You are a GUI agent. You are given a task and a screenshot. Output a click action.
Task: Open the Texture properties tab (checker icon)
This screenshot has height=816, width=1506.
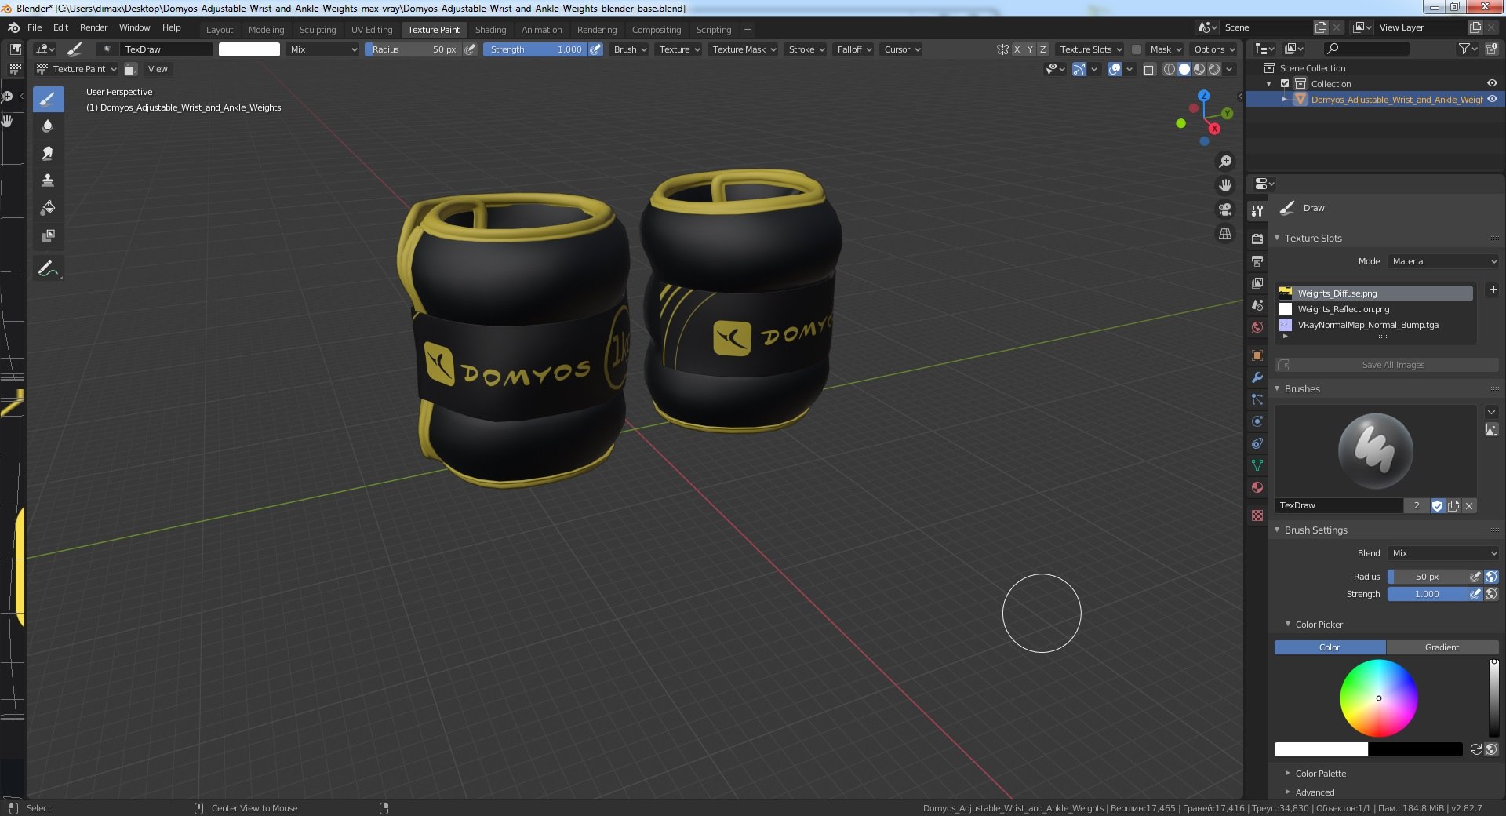click(x=1257, y=515)
